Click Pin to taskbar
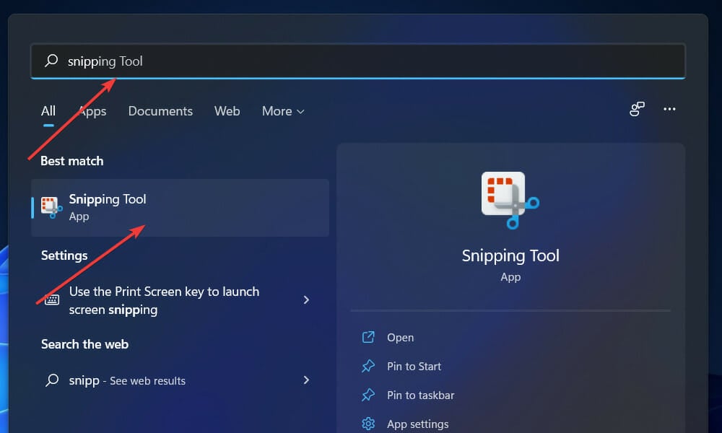The width and height of the screenshot is (722, 433). tap(420, 395)
